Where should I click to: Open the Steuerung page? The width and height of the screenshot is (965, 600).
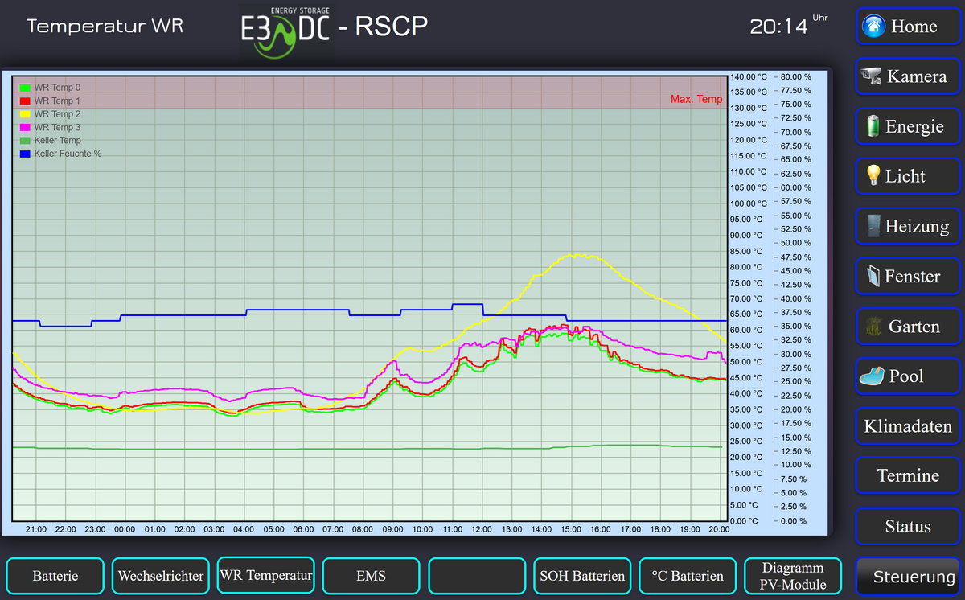coord(908,577)
